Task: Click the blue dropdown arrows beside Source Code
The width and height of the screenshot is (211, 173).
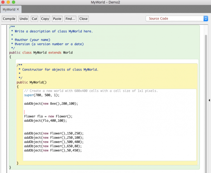Action: [x=206, y=19]
